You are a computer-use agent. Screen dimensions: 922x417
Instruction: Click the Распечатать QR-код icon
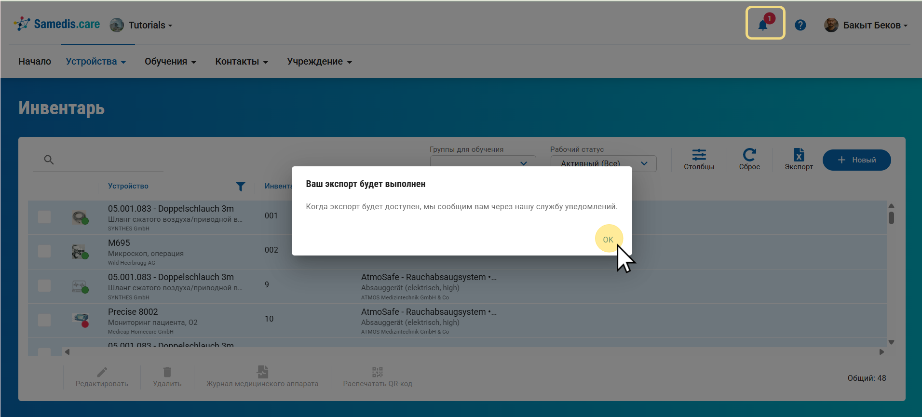pos(377,372)
